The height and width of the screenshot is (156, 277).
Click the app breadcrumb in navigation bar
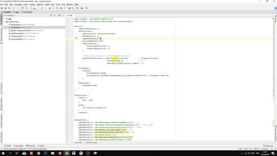[x=16, y=12]
